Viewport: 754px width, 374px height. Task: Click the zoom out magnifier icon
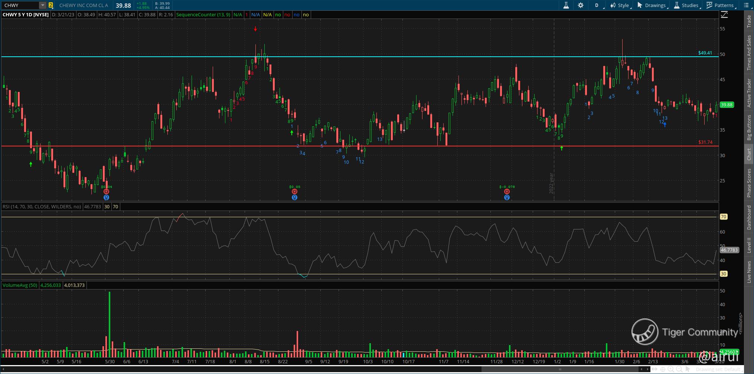click(x=679, y=369)
